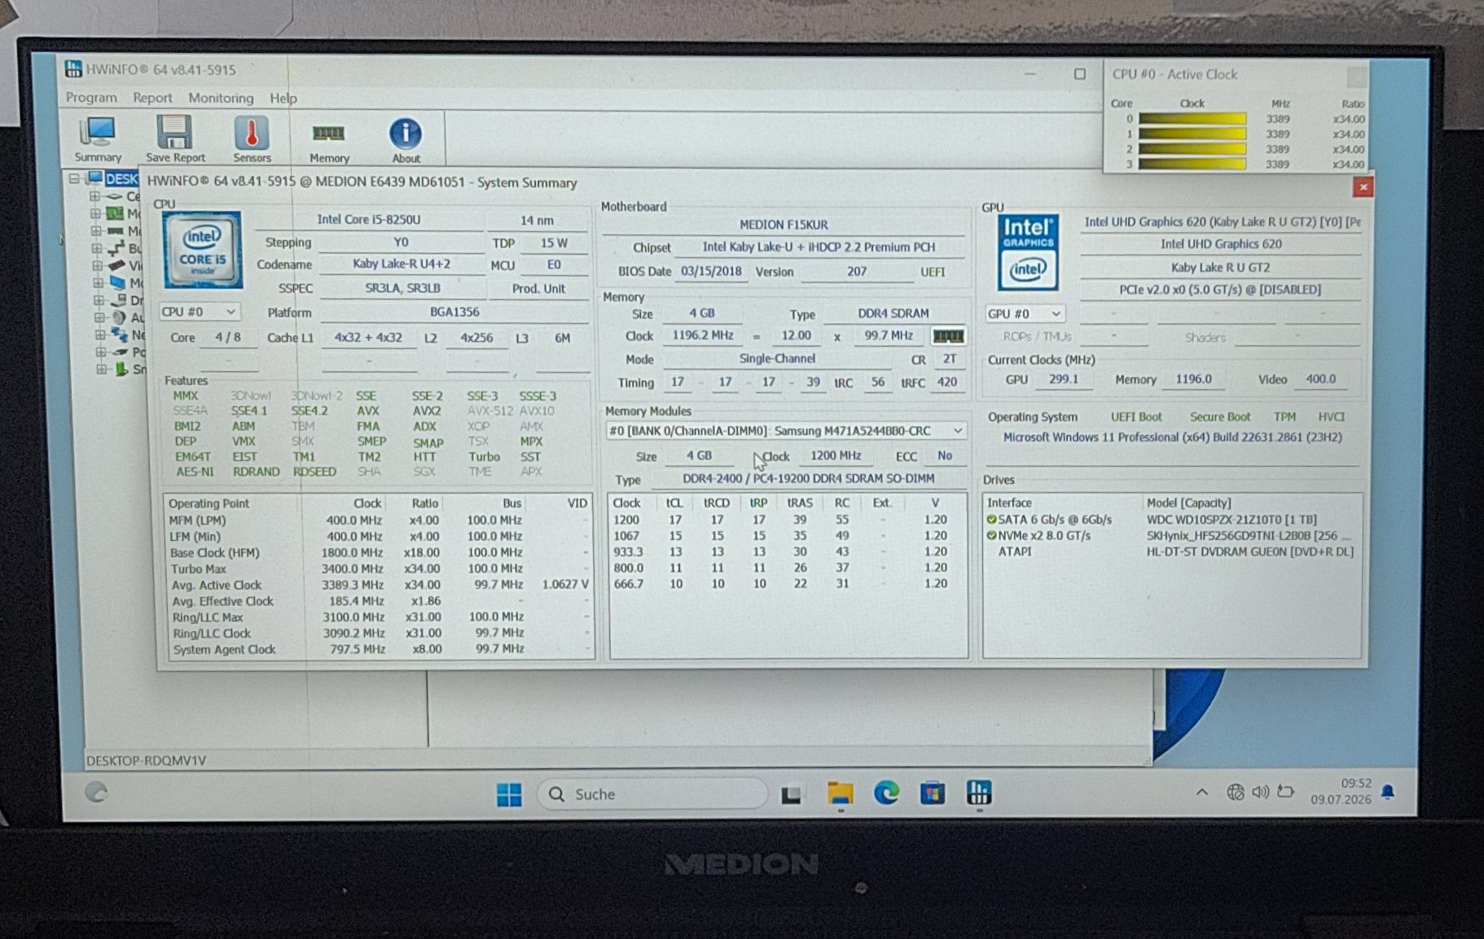Expand the 'Vi' tree node

[98, 265]
